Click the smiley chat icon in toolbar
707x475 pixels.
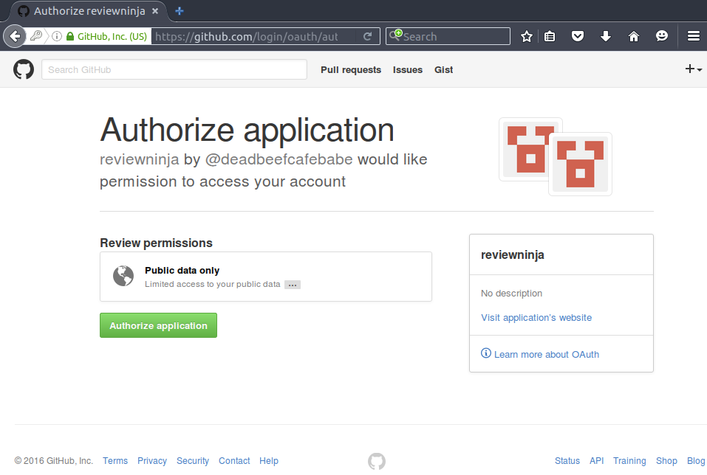tap(661, 36)
